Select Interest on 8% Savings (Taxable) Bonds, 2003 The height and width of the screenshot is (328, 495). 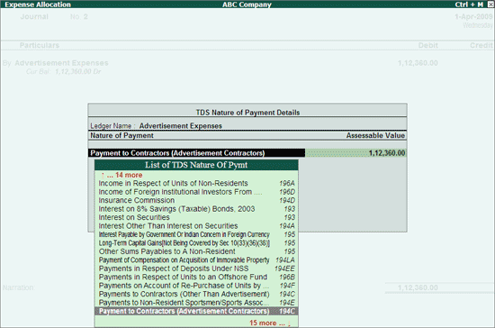point(196,209)
